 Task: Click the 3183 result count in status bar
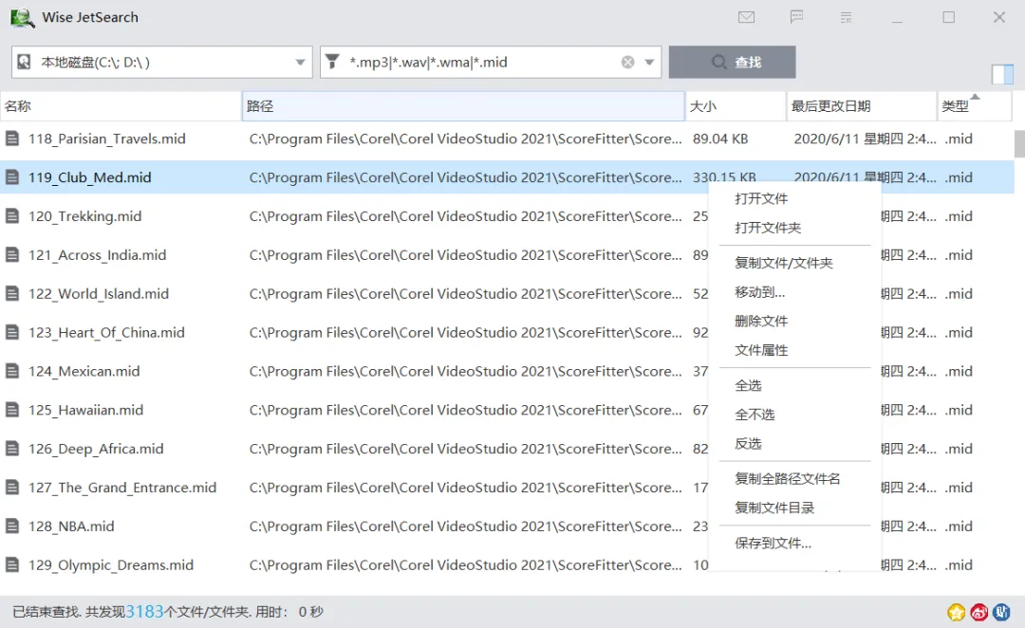click(x=144, y=612)
